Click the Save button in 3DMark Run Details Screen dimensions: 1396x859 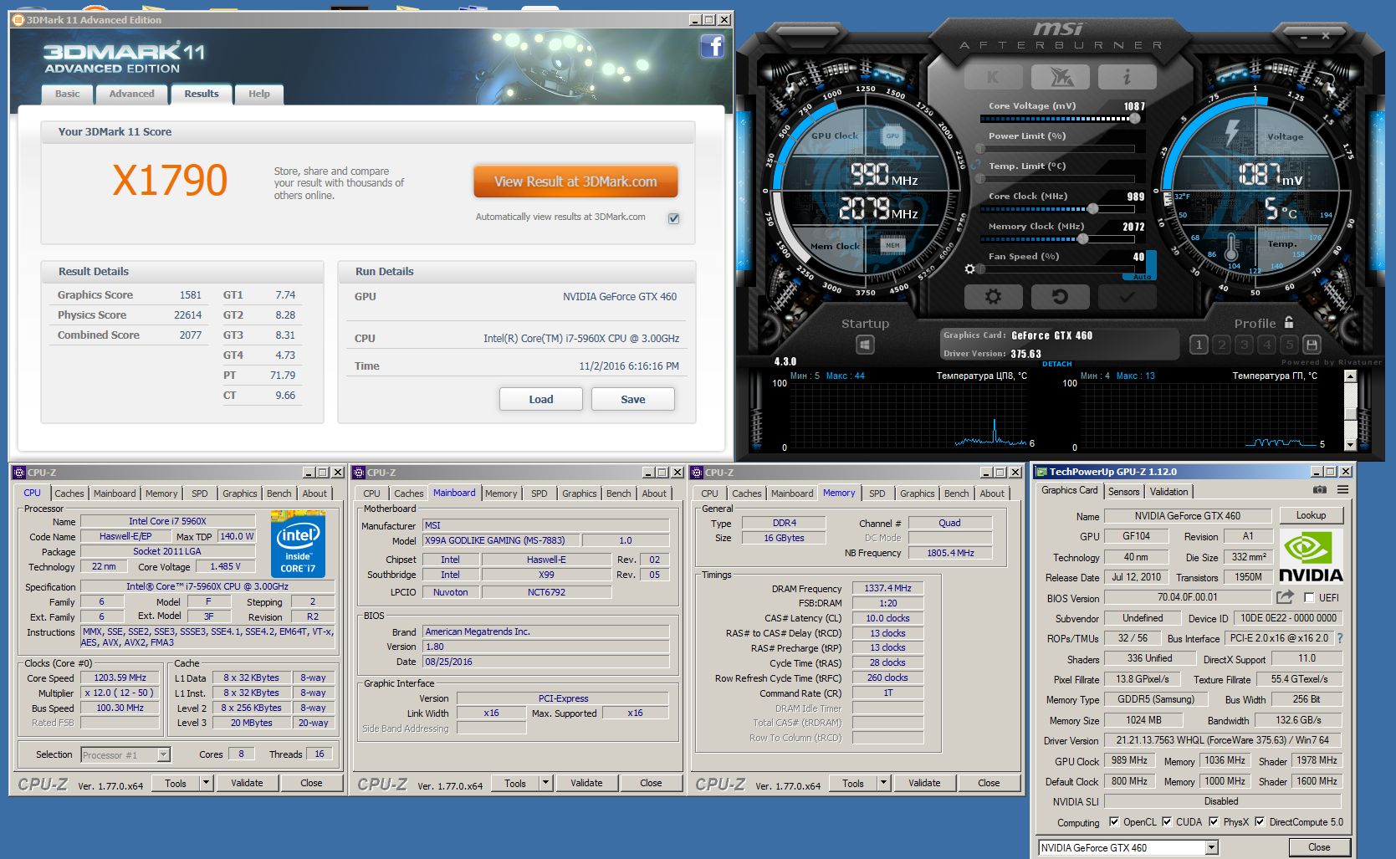(x=633, y=400)
